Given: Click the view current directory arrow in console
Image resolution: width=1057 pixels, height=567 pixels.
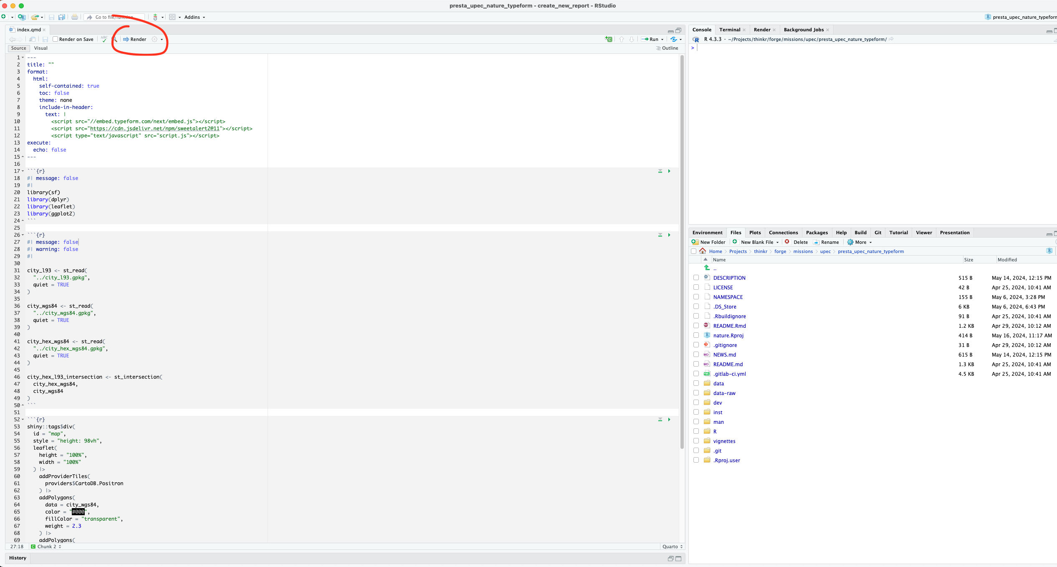Looking at the screenshot, I should 891,39.
